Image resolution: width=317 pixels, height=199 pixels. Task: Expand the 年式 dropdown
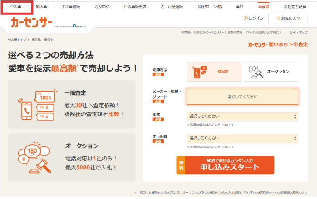click(x=242, y=116)
